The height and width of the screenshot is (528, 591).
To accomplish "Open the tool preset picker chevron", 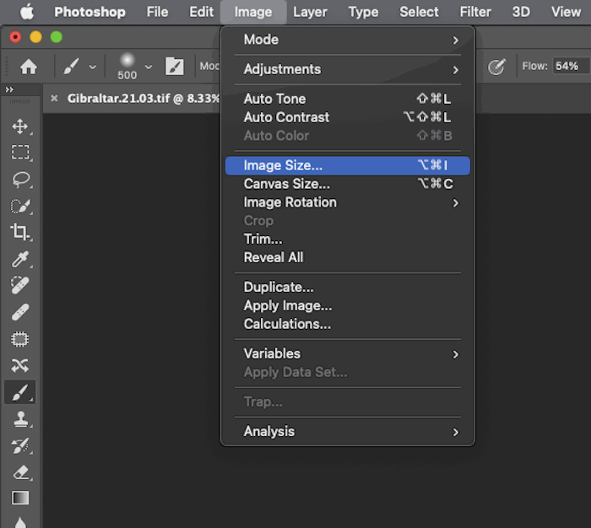I will [x=93, y=67].
